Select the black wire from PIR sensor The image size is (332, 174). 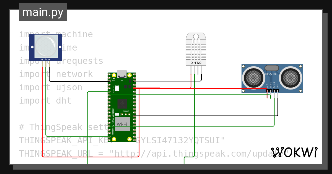[x=77, y=81]
